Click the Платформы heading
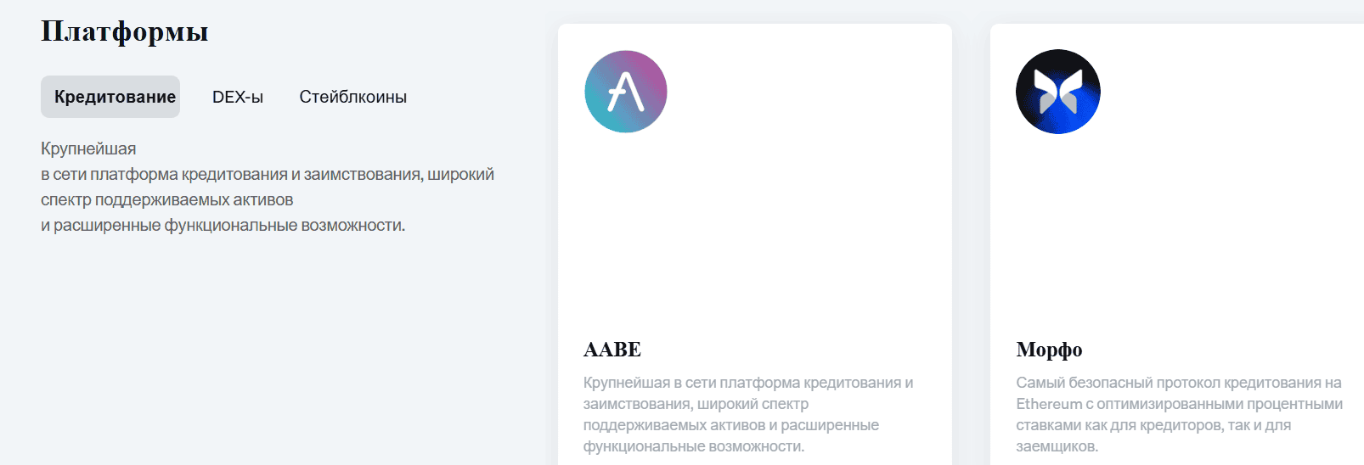The width and height of the screenshot is (1364, 465). (125, 31)
